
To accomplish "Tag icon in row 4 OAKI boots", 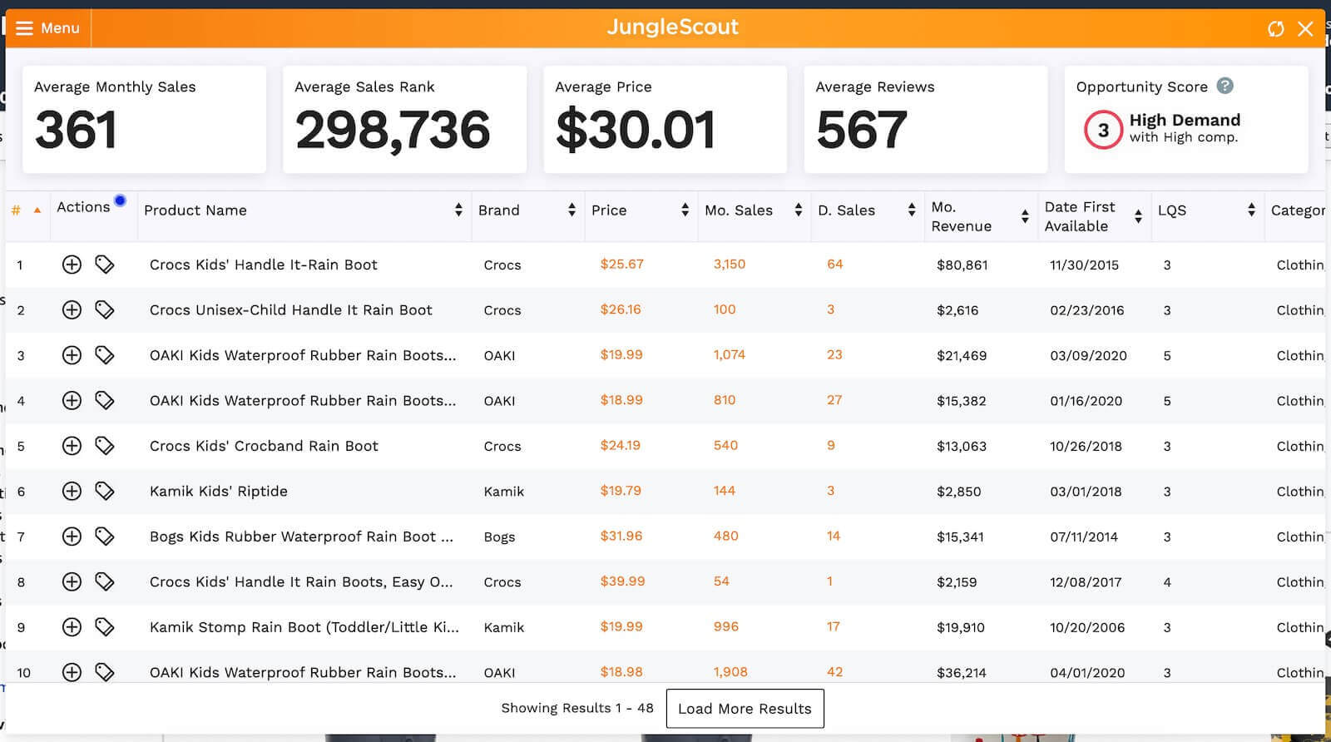I will pos(104,401).
